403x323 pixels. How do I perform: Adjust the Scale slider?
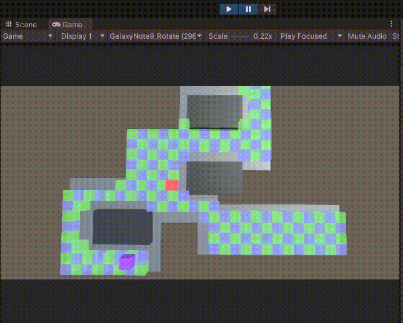coord(240,36)
